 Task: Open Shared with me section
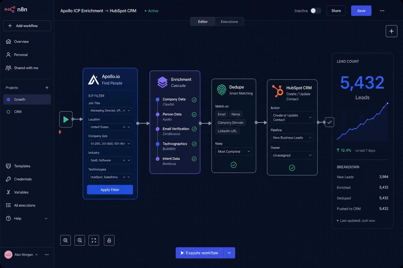(x=27, y=68)
